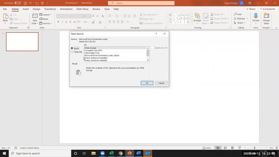Click the Windows Start button

pos(4,153)
